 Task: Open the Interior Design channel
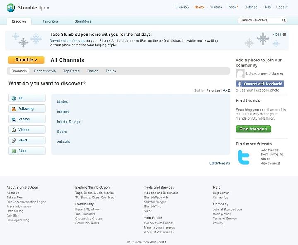(x=69, y=122)
